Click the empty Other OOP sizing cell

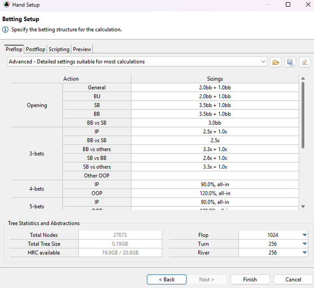215,176
